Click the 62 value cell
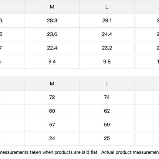This screenshot has width=159, height=159. point(107,111)
